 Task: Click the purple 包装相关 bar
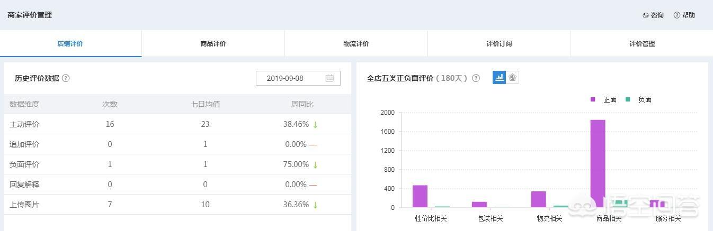(479, 205)
